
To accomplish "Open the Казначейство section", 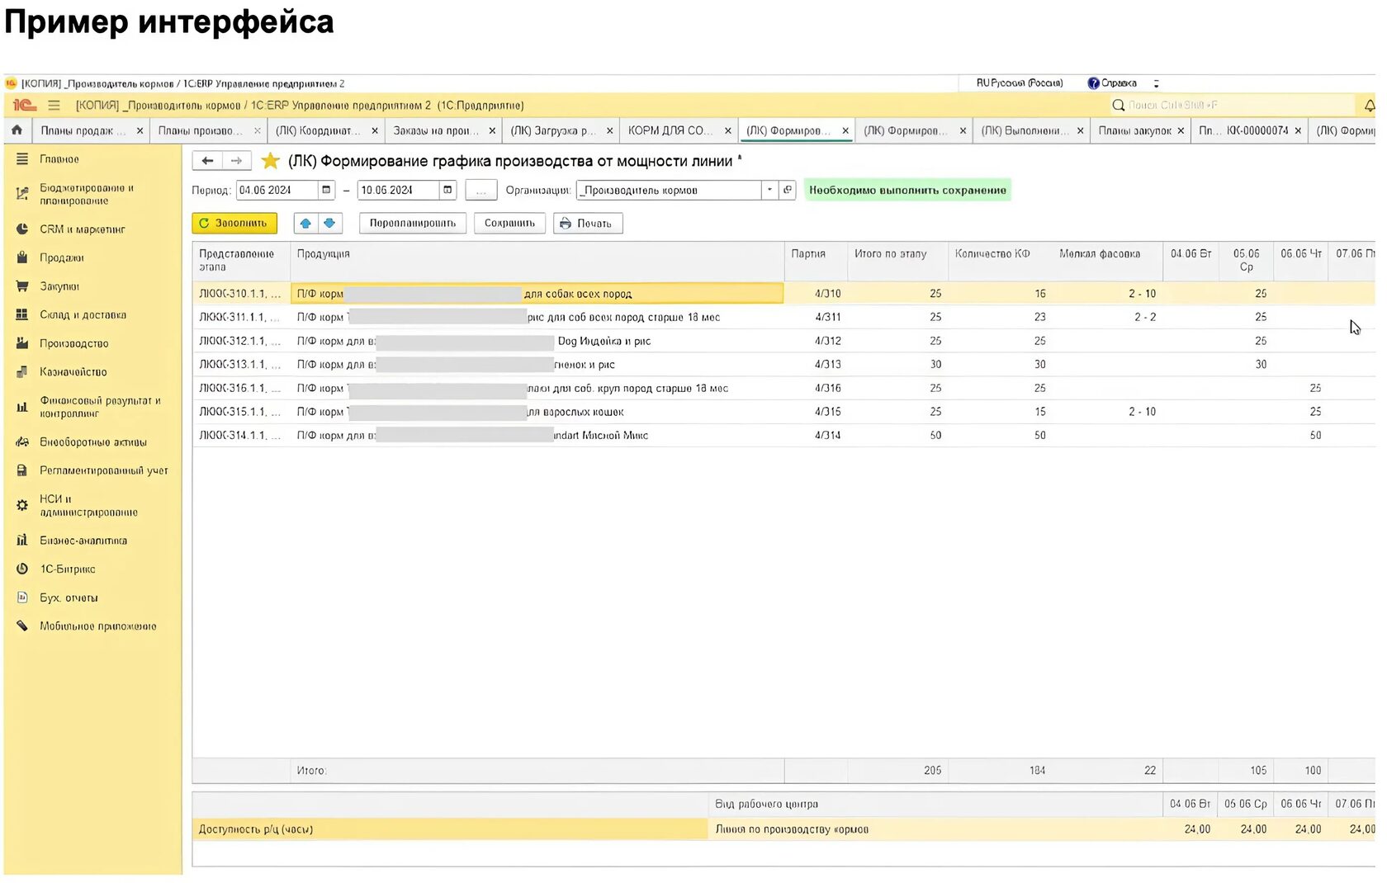I will tap(73, 372).
